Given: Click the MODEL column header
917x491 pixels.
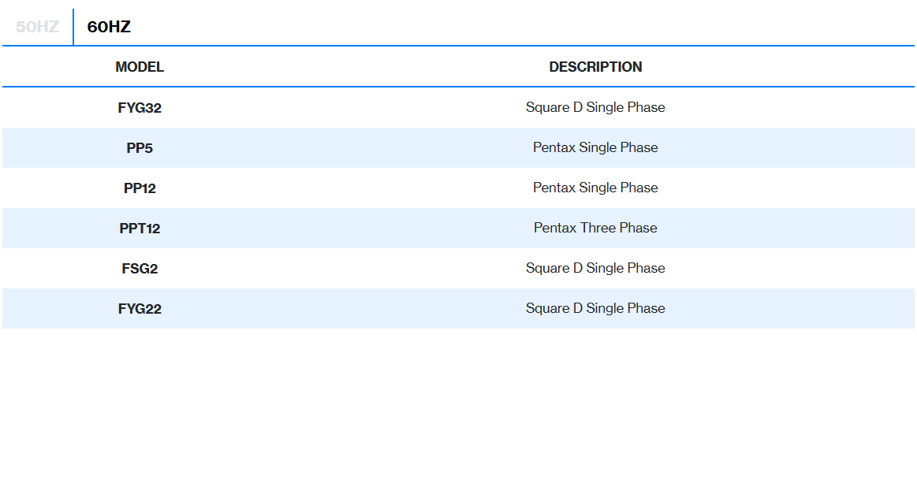Looking at the screenshot, I should [140, 67].
